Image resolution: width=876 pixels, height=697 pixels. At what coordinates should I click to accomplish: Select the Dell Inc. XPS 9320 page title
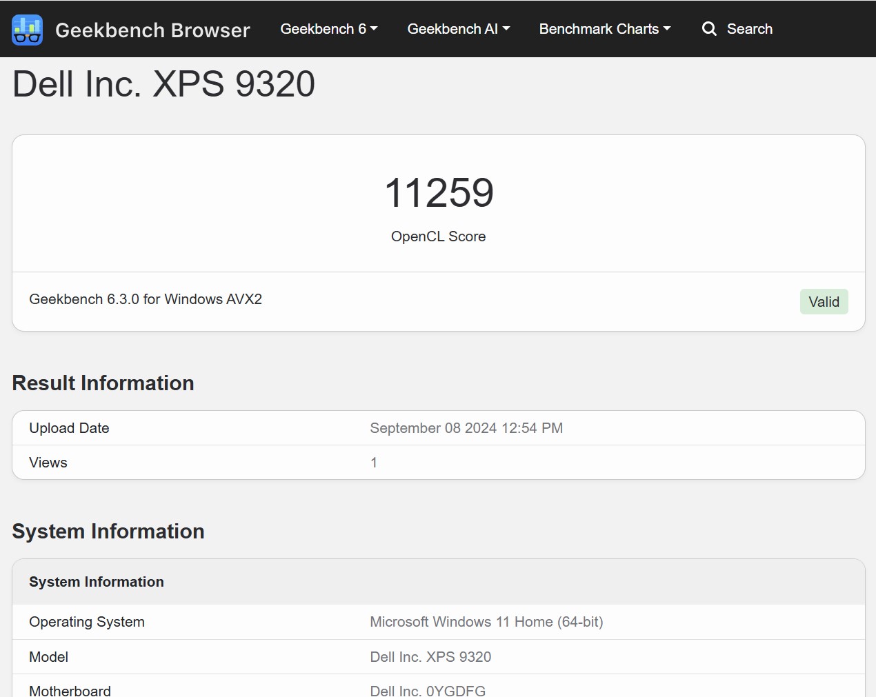point(164,84)
